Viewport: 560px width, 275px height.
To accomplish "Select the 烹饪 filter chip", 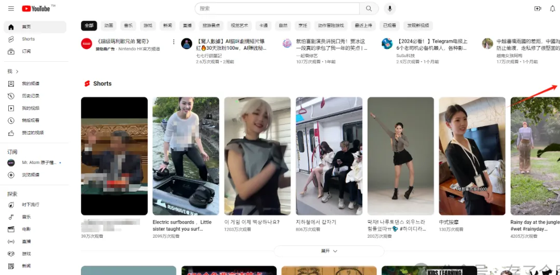I will tap(302, 26).
